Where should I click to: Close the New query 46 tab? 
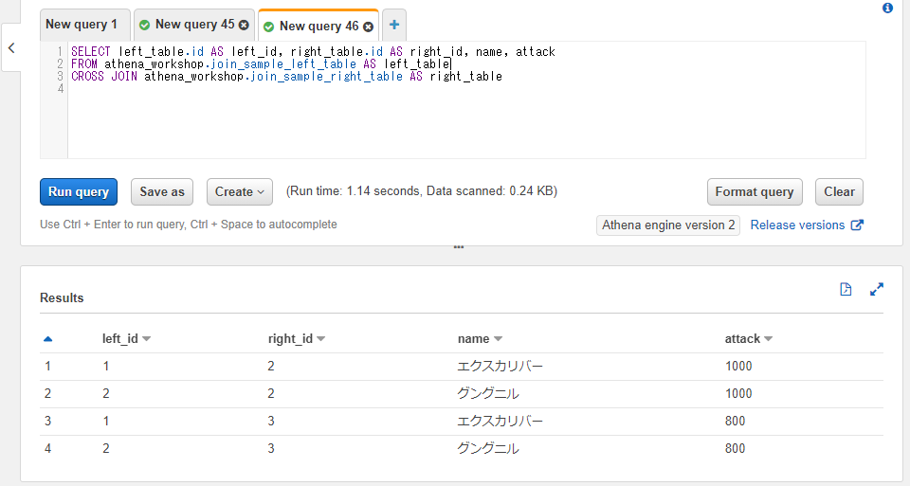[368, 27]
